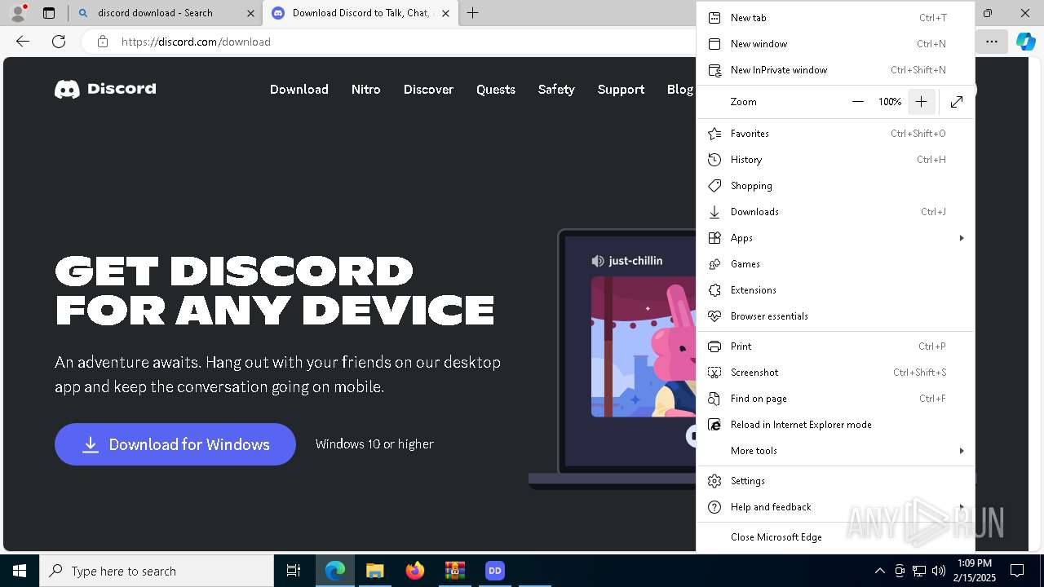
Task: Choose Screenshot from the menu
Action: point(835,373)
